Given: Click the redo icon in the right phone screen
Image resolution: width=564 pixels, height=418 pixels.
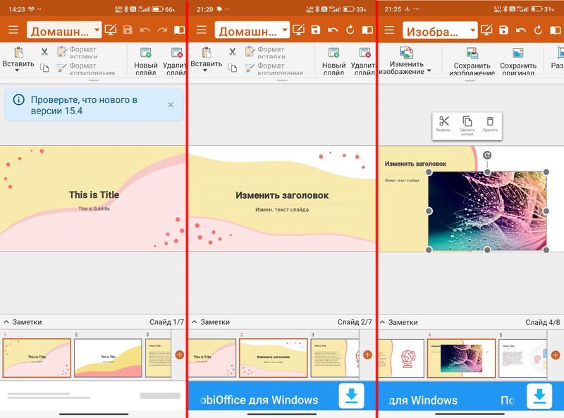Looking at the screenshot, I should [x=539, y=30].
